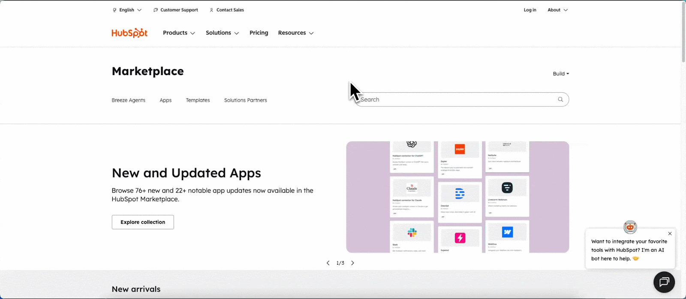
Task: Click the page vertical scrollbar
Action: (683, 32)
